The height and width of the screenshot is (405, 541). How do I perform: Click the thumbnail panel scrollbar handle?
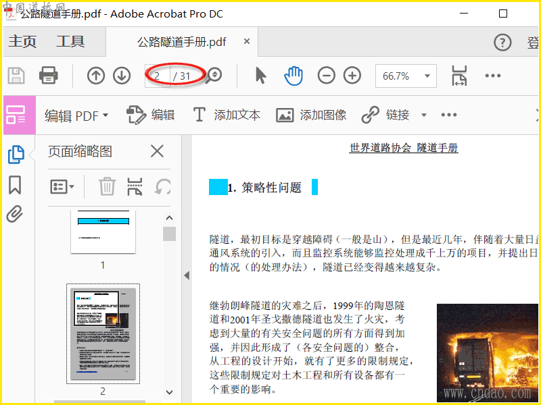coord(170,234)
